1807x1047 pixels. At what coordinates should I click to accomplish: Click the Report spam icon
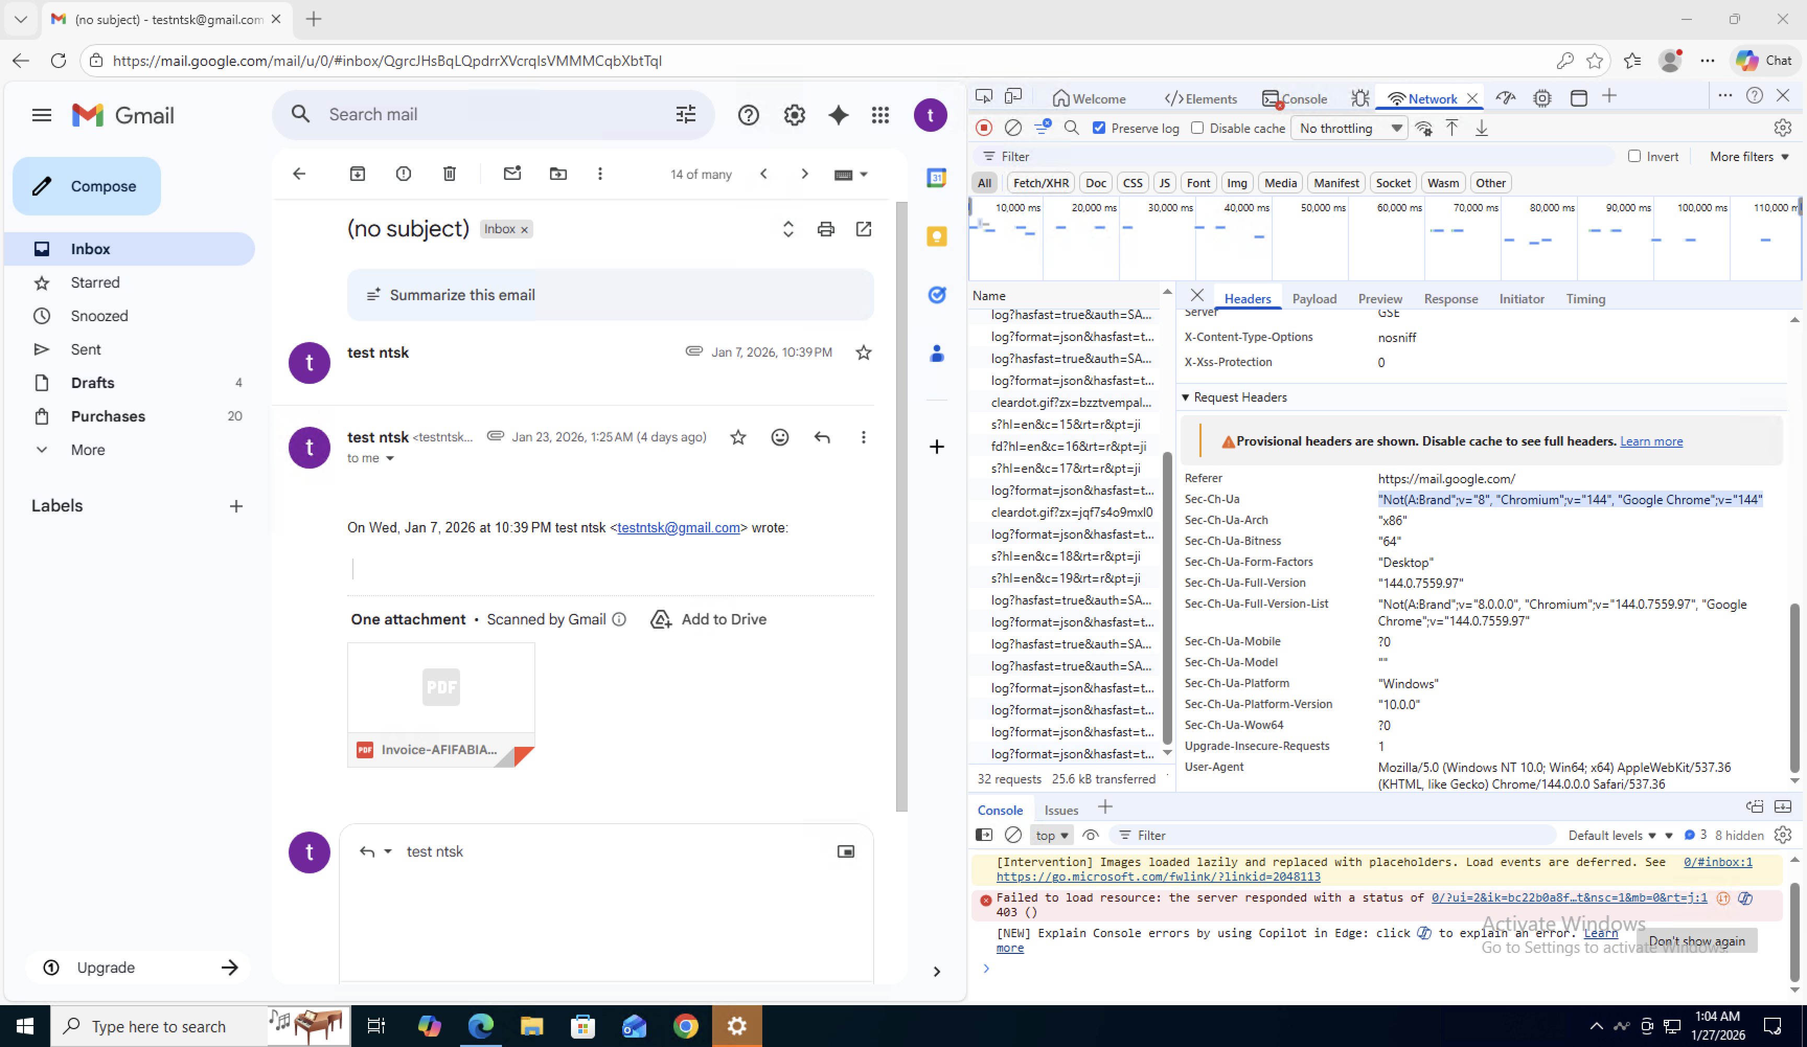click(403, 174)
